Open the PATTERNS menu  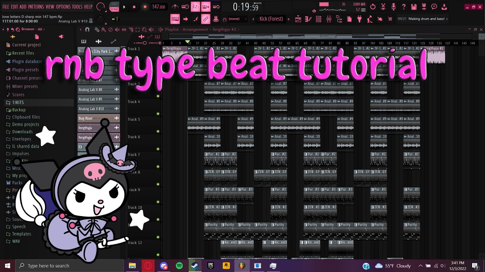pyautogui.click(x=36, y=7)
